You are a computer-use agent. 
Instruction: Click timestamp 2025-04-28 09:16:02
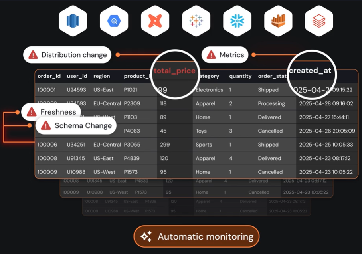pos(326,103)
